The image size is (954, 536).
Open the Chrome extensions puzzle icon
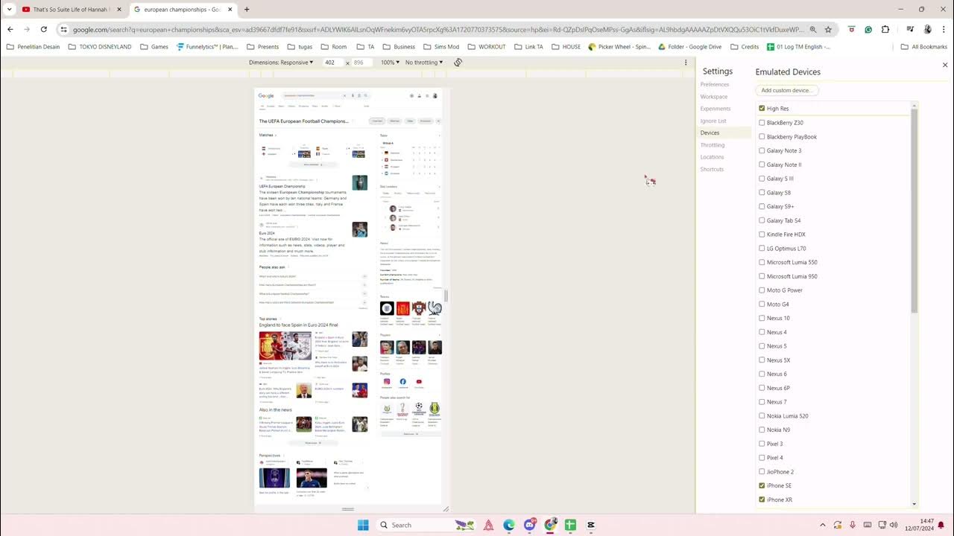(x=885, y=30)
